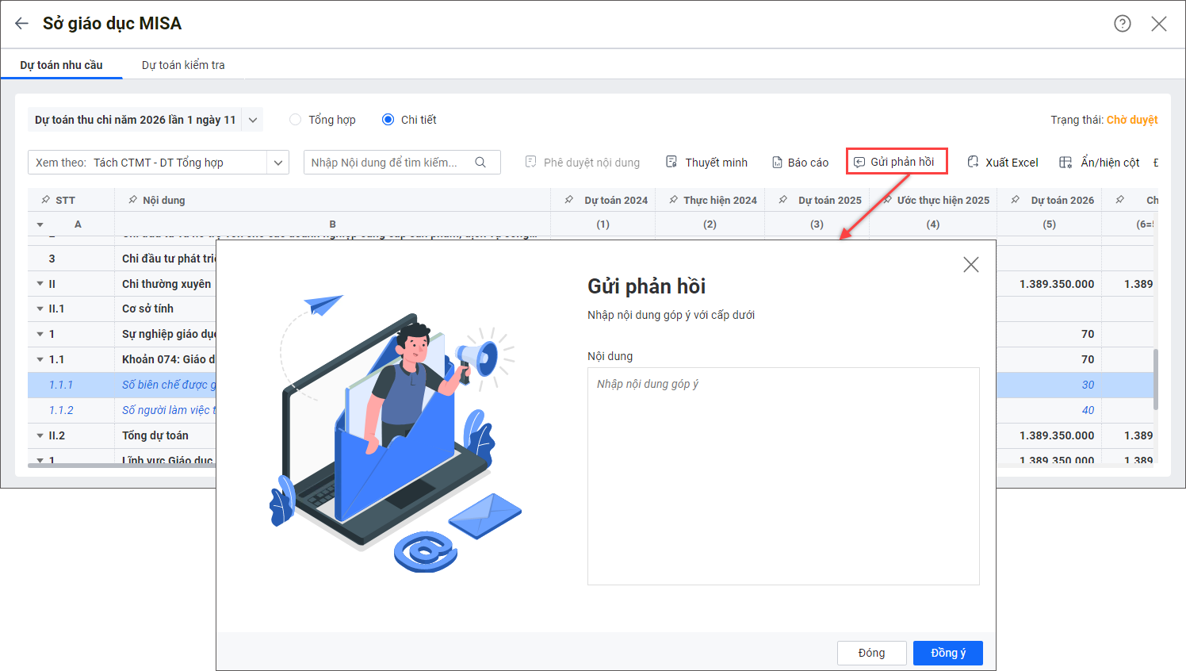Open Thuyết minh from the toolbar
The height and width of the screenshot is (671, 1186).
point(706,162)
